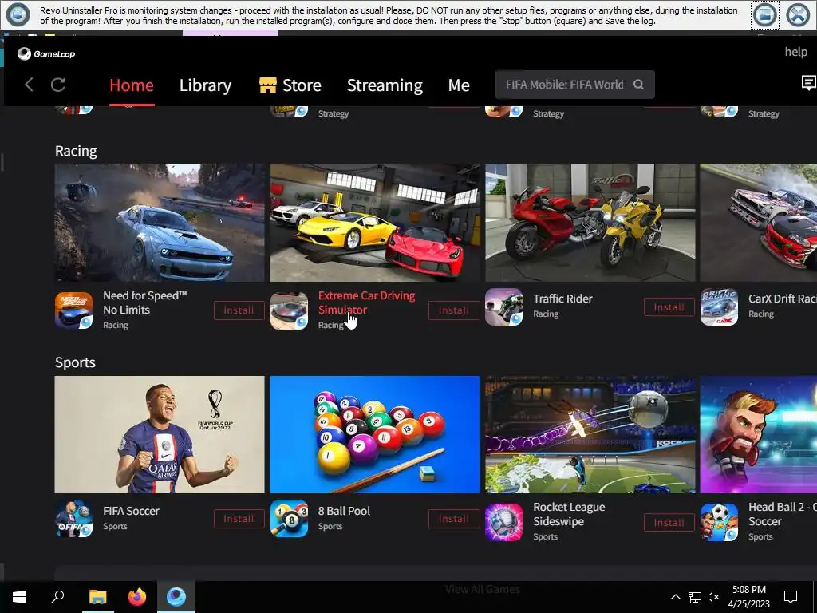The width and height of the screenshot is (817, 613).
Task: Click the Racing section heading
Action: coord(76,151)
